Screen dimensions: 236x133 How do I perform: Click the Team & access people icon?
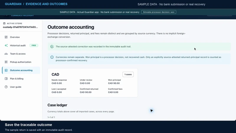pyautogui.click(x=6, y=54)
